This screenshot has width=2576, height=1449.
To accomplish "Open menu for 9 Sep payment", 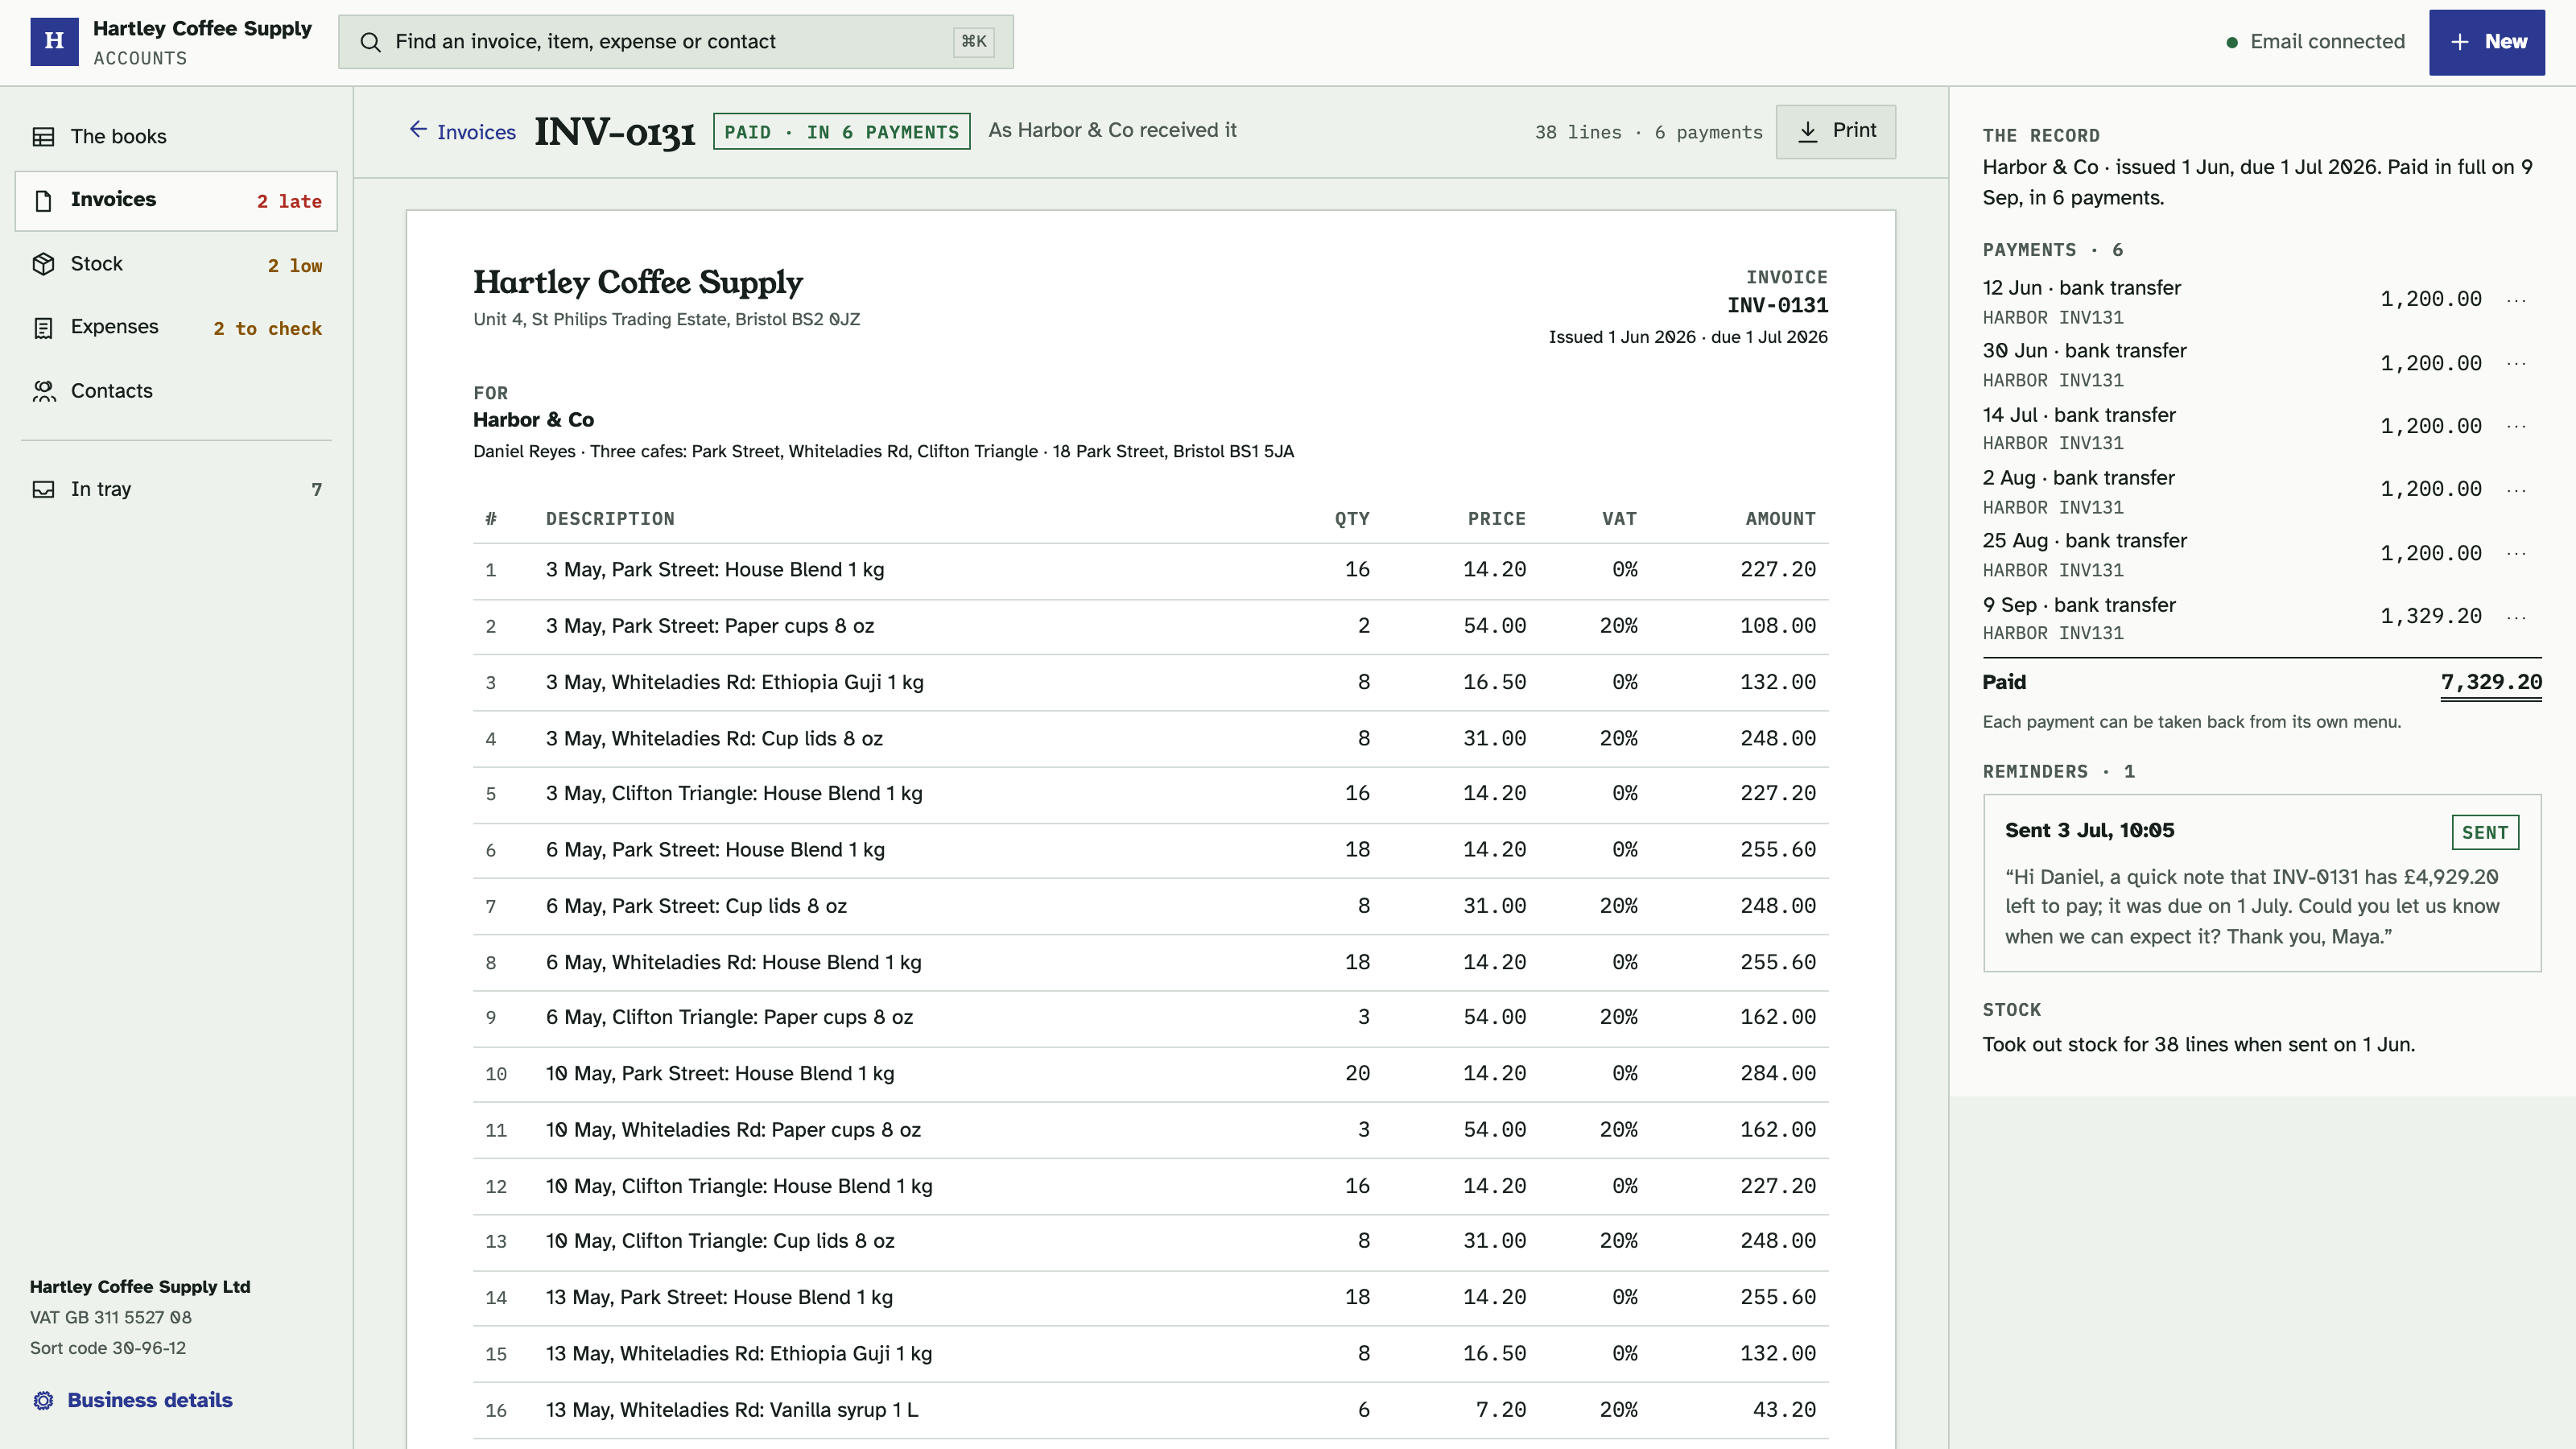I will coord(2517,617).
